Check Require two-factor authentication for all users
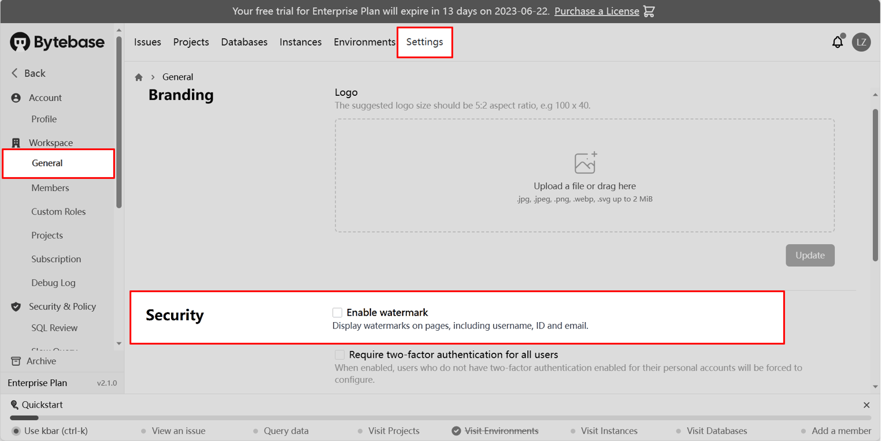The width and height of the screenshot is (881, 441). click(340, 354)
